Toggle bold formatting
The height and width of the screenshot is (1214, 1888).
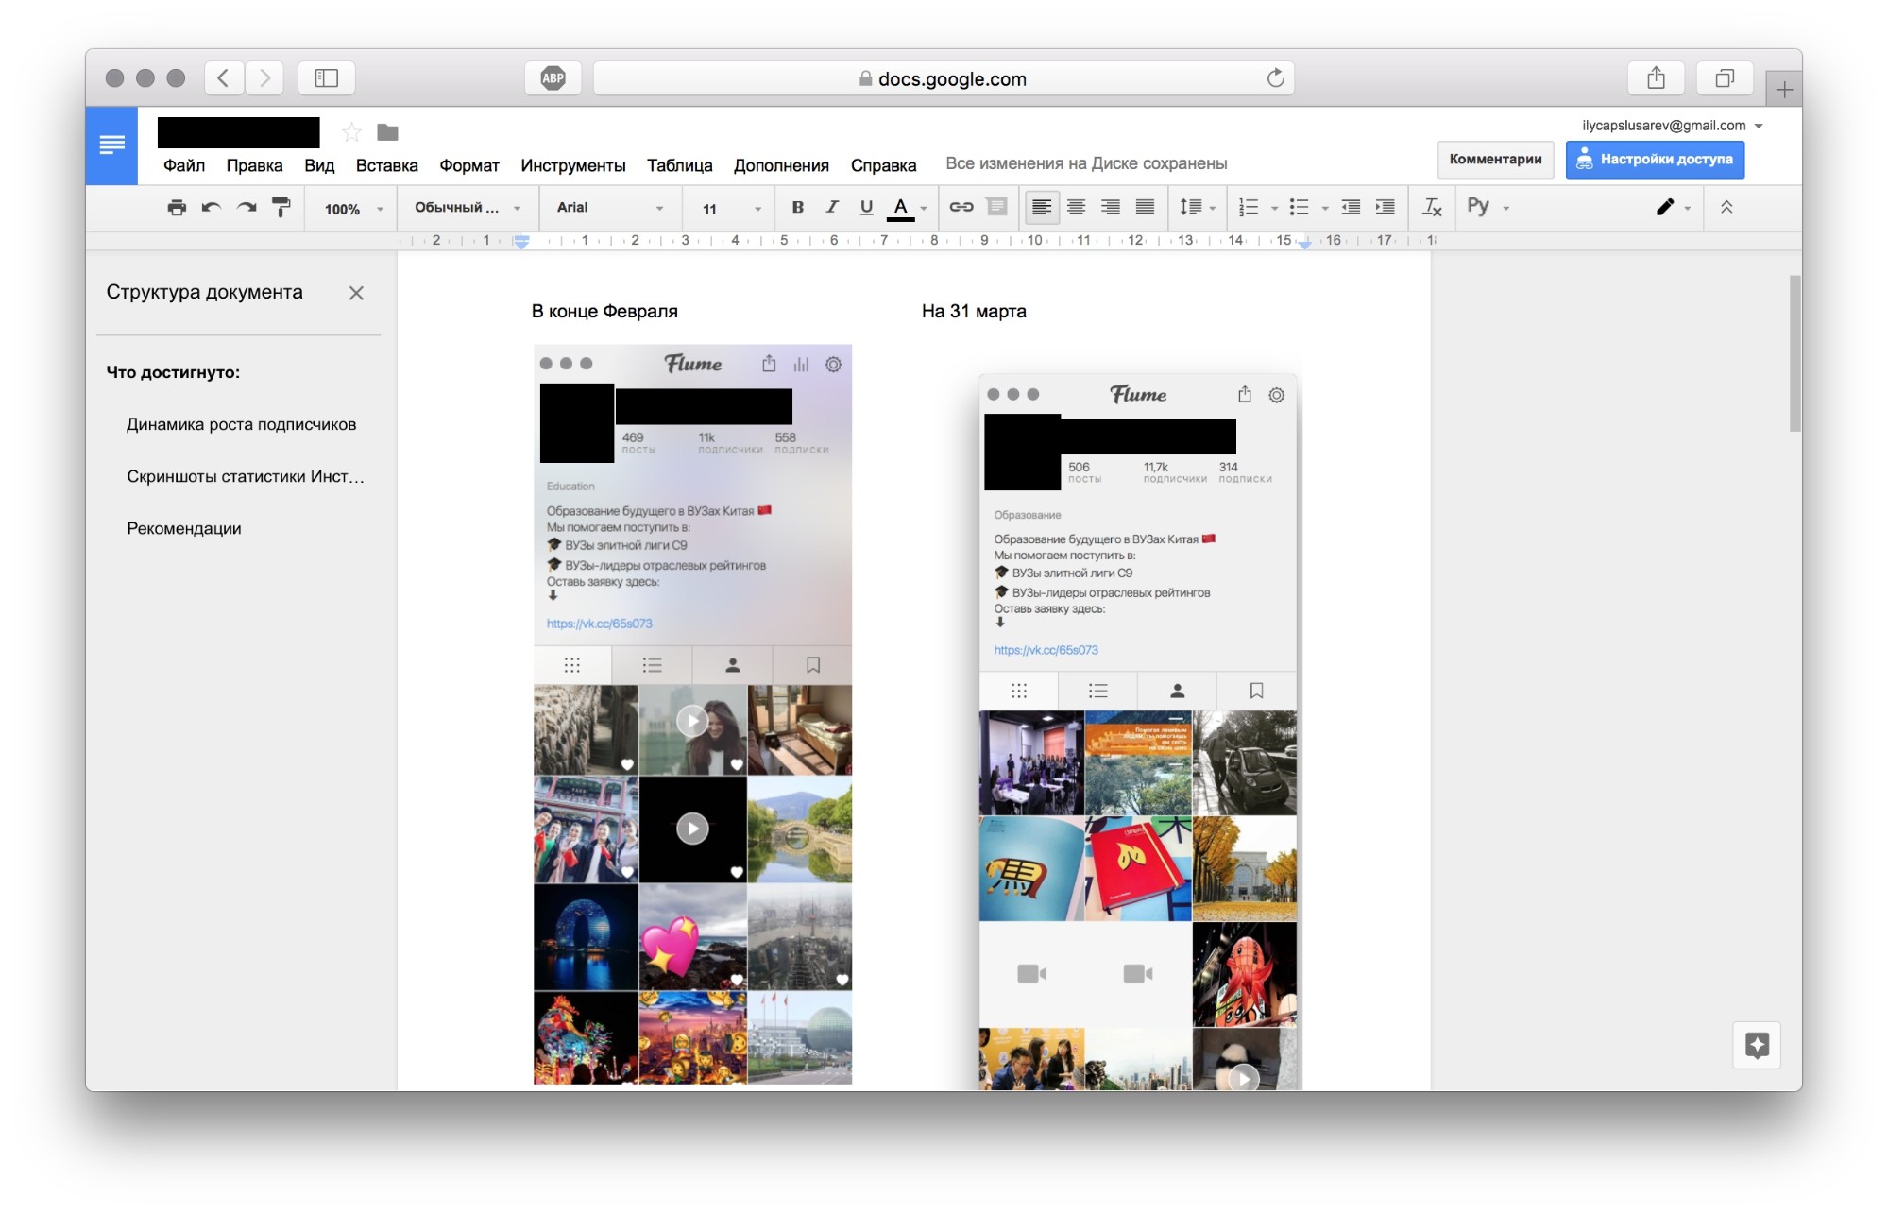coord(798,207)
